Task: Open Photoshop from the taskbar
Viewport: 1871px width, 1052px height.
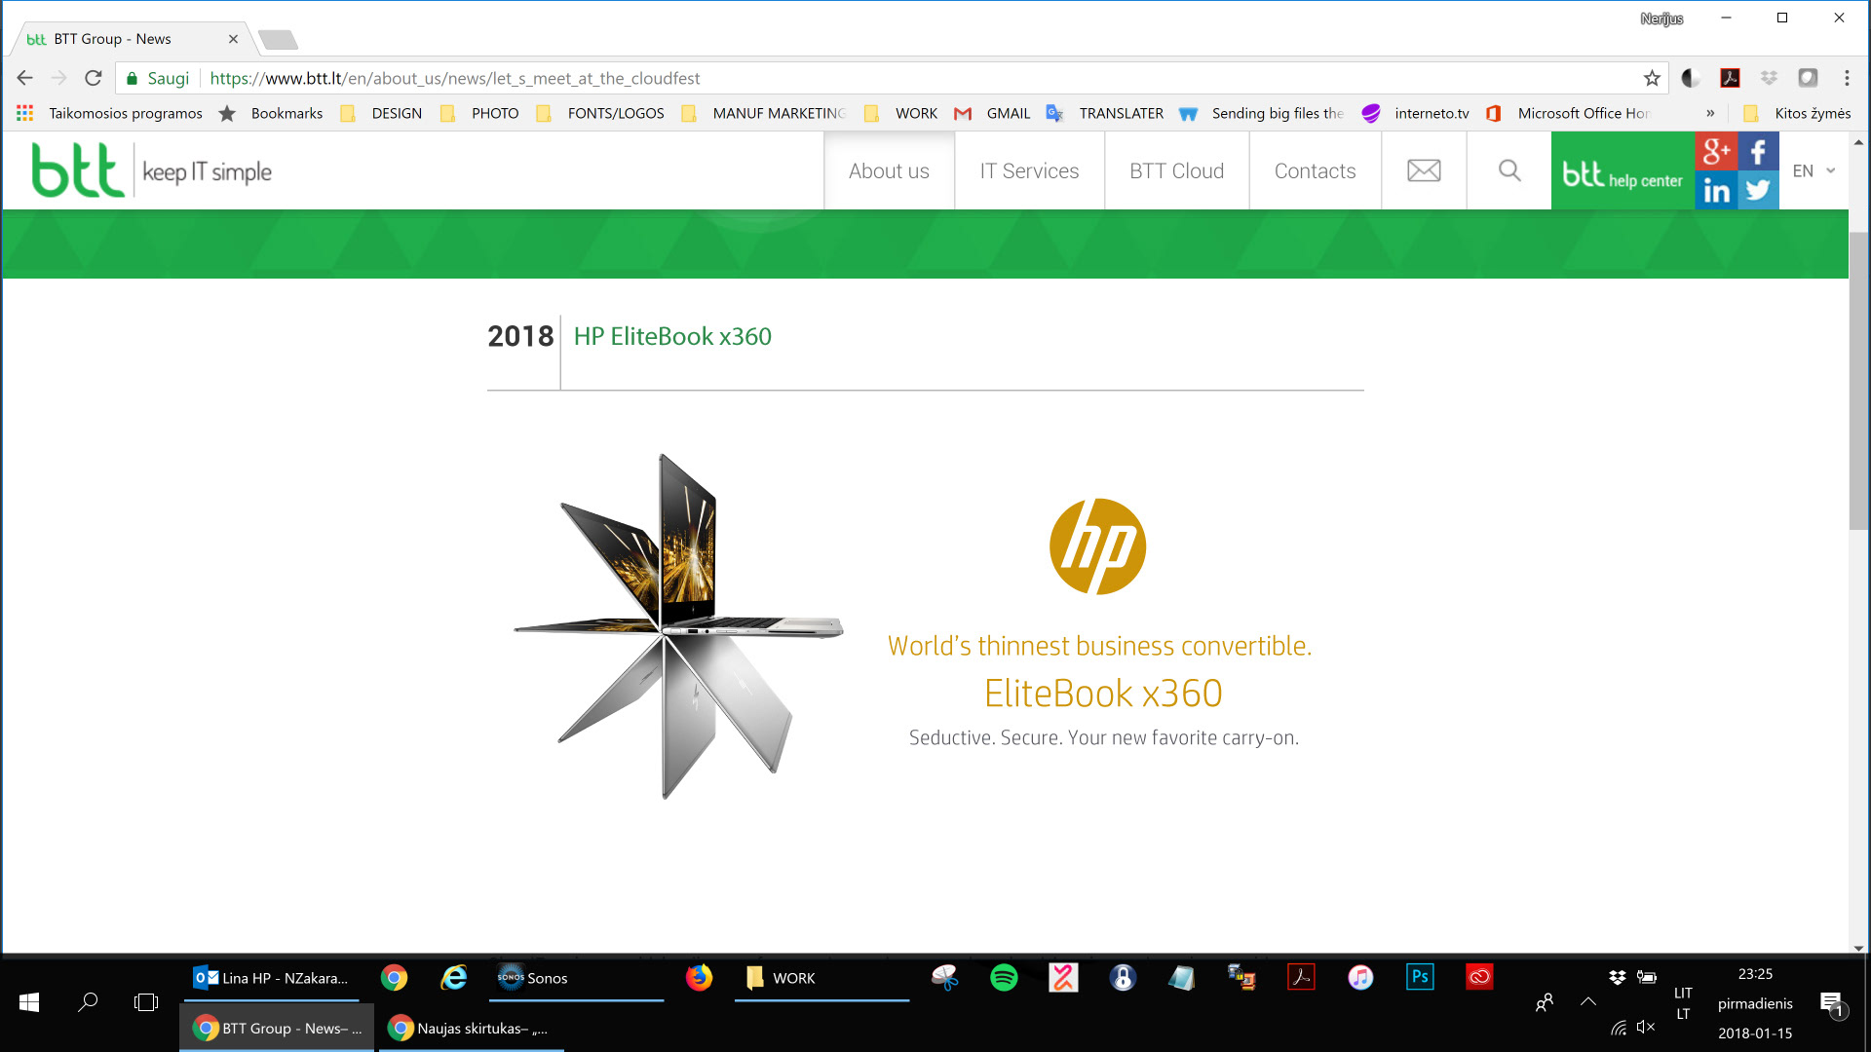Action: click(x=1420, y=977)
